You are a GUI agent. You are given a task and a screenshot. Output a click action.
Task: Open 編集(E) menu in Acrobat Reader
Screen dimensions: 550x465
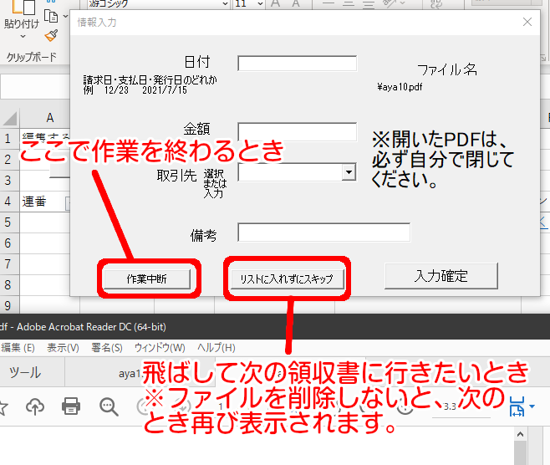pyautogui.click(x=18, y=348)
